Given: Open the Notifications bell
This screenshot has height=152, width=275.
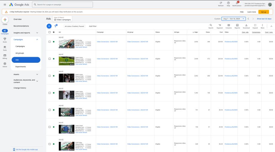Looking at the screenshot, I should [x=237, y=3].
